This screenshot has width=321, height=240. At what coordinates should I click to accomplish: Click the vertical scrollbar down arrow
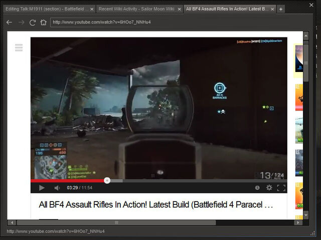point(306,215)
